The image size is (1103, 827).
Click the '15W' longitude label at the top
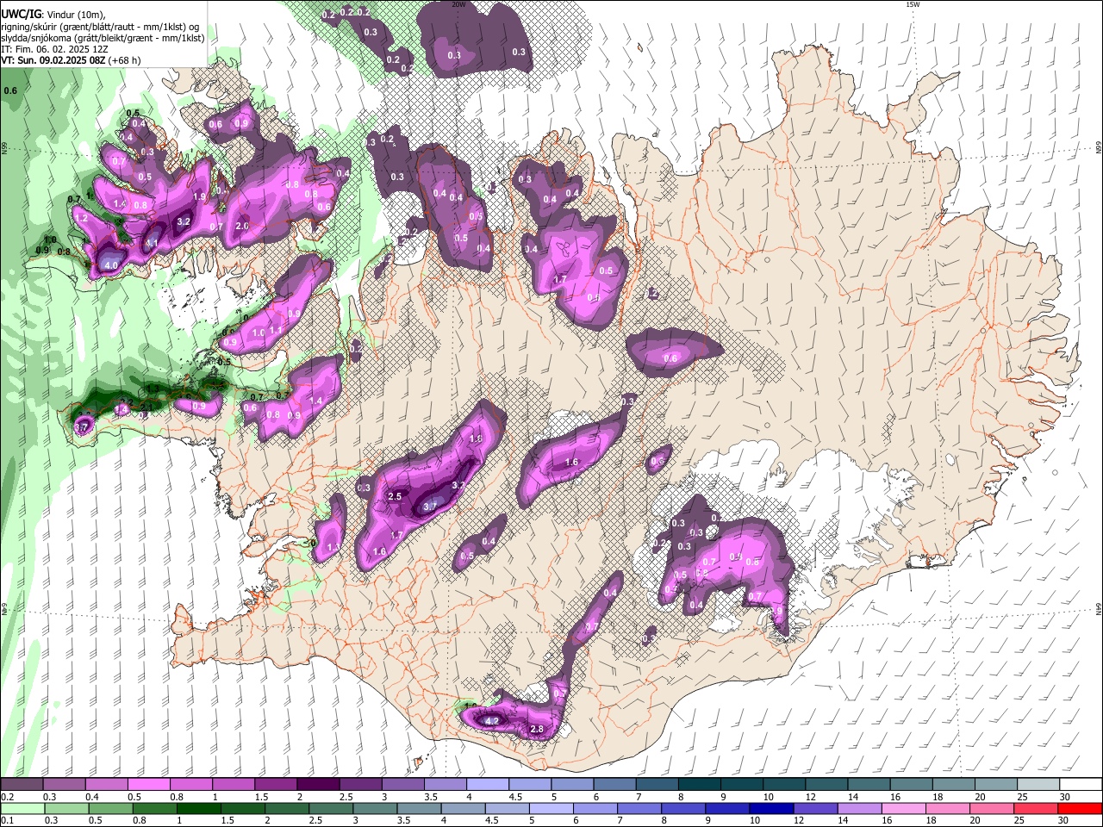pyautogui.click(x=912, y=4)
